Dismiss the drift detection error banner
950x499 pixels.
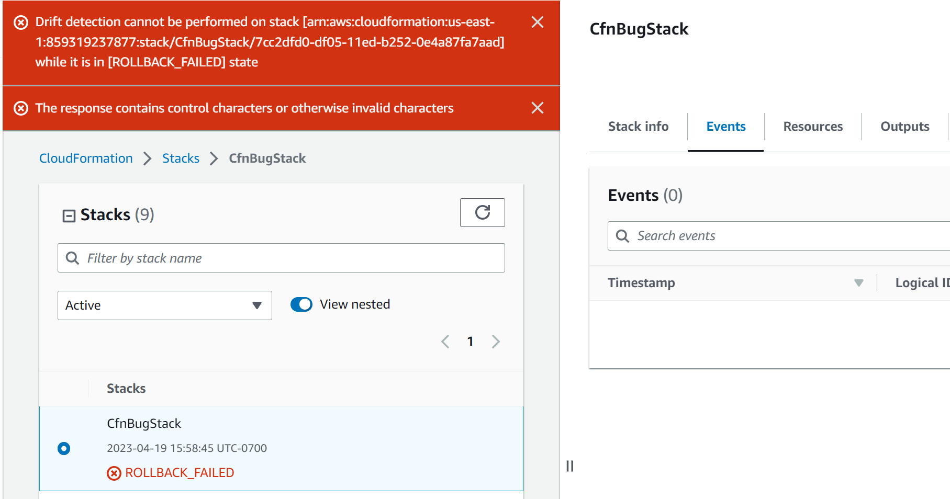pos(537,22)
